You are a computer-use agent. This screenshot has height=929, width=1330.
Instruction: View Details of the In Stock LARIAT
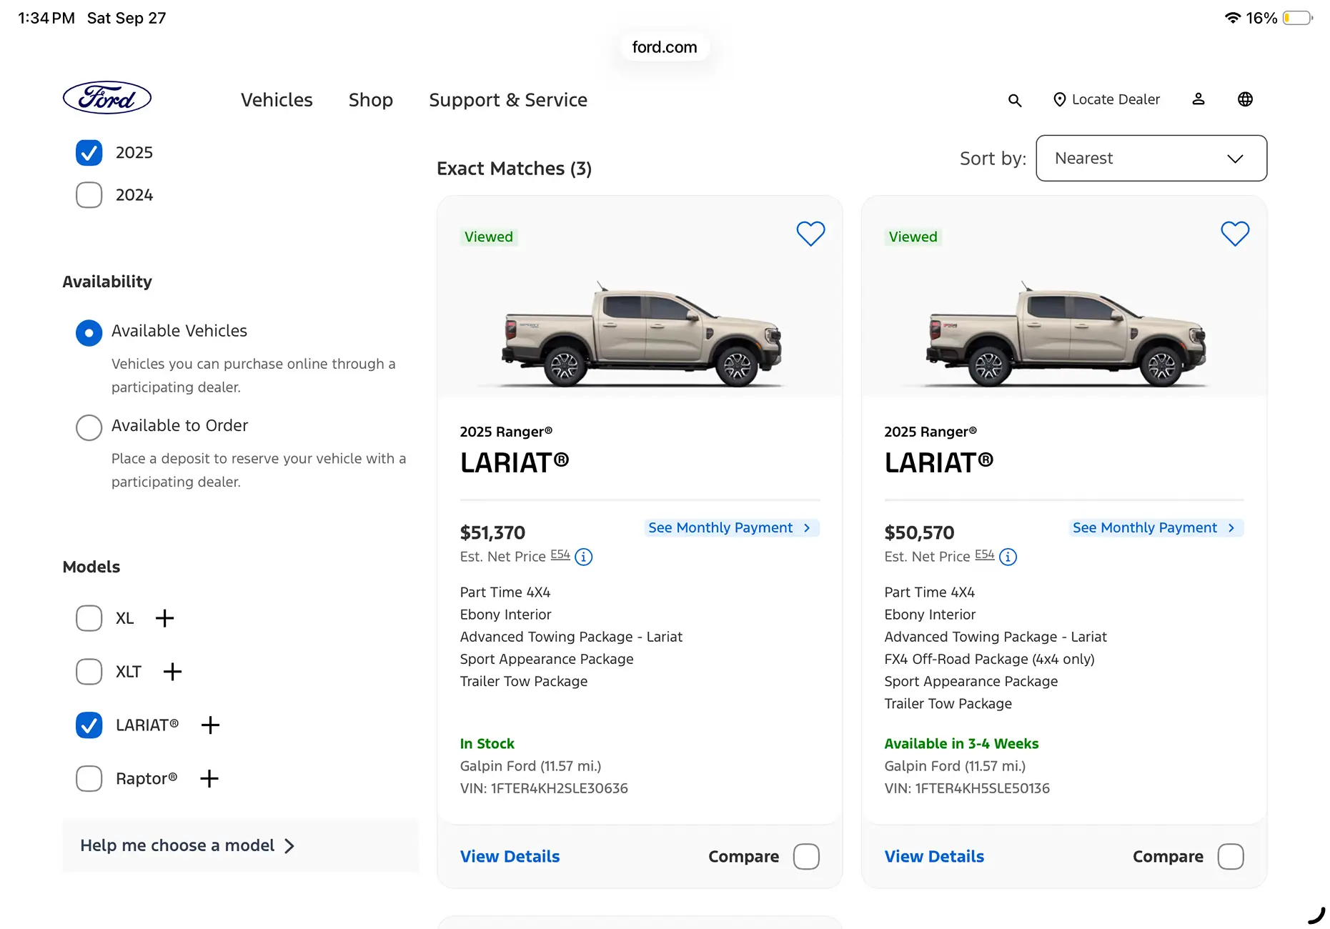coord(510,856)
